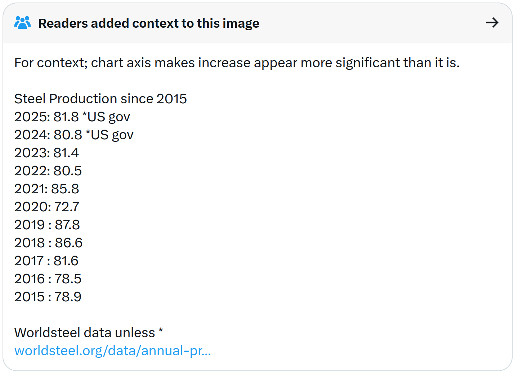
Task: Select the 2019 : 87.8 line
Action: pos(47,225)
